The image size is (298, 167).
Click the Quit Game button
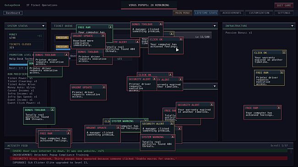click(x=284, y=5)
